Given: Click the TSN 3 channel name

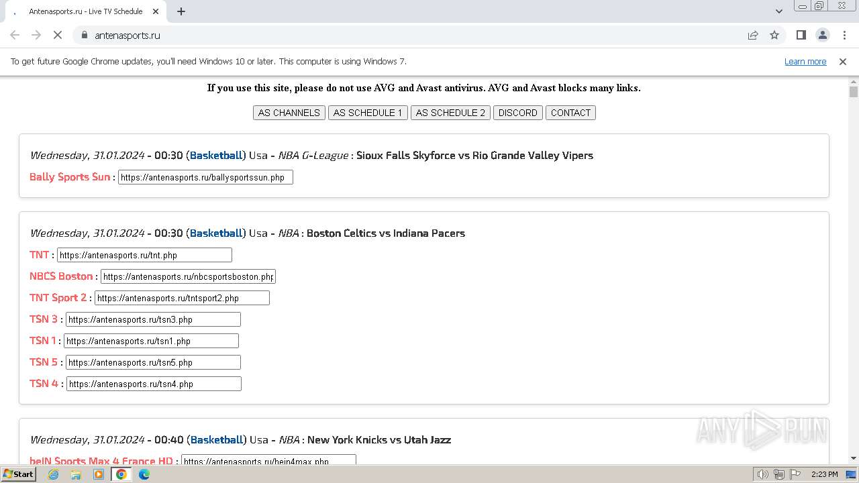Looking at the screenshot, I should [x=44, y=319].
